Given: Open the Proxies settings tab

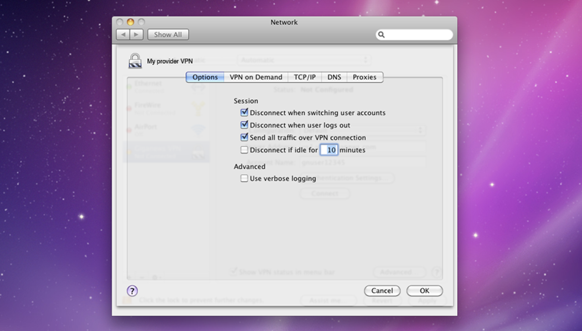Looking at the screenshot, I should click(364, 77).
